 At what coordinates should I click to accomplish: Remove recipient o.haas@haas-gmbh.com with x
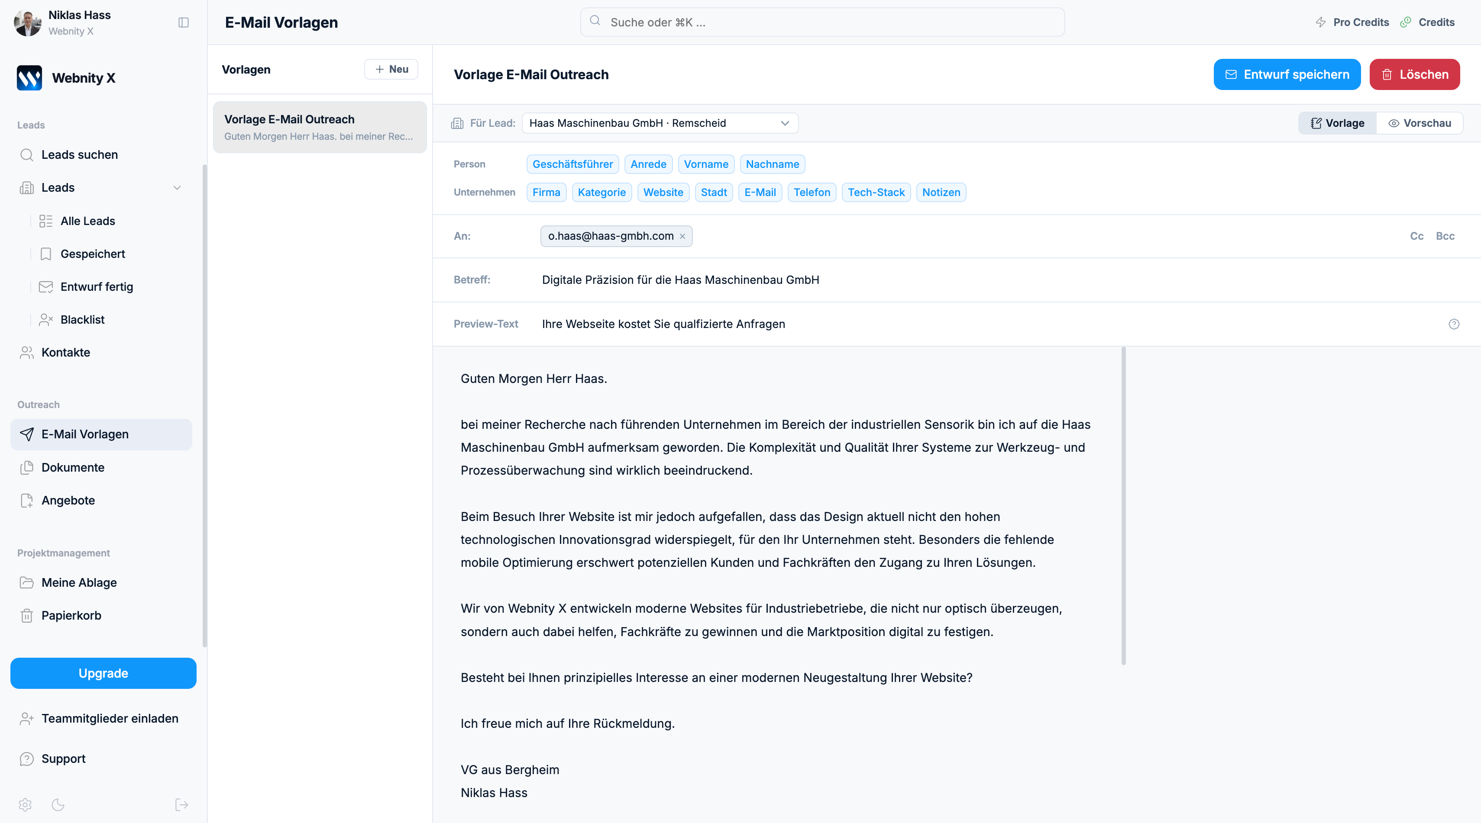click(x=682, y=237)
